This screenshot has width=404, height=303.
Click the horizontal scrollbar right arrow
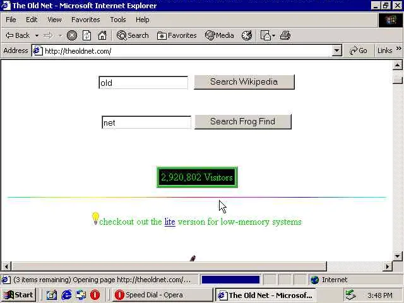[387, 266]
